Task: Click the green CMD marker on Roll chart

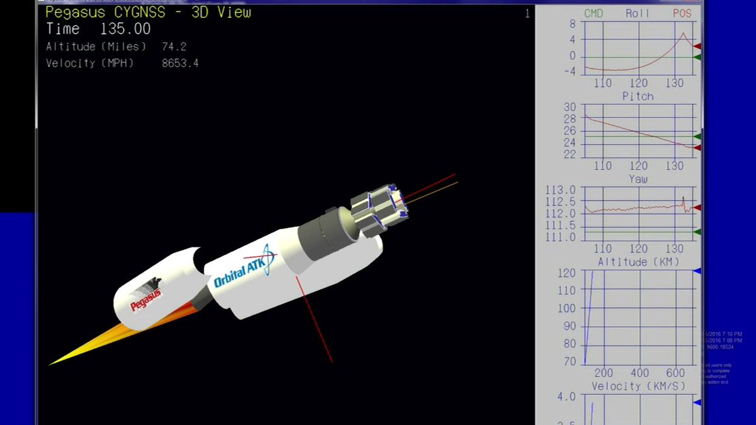Action: [697, 57]
